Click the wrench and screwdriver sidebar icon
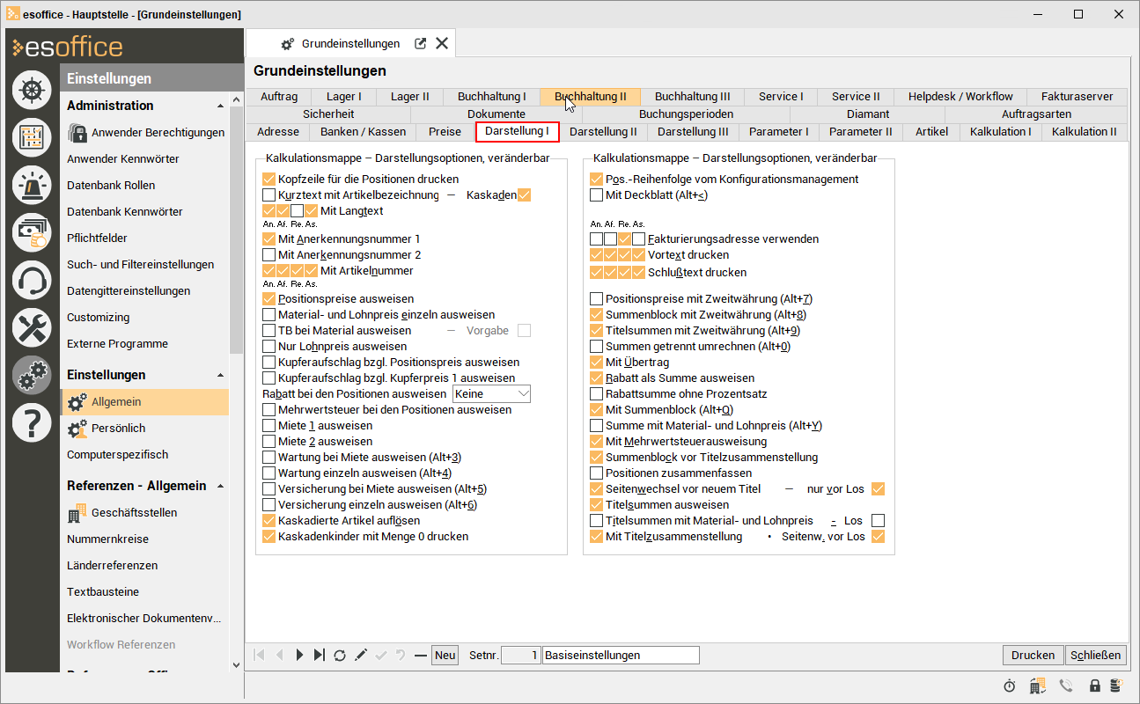This screenshot has width=1140, height=704. pyautogui.click(x=32, y=327)
